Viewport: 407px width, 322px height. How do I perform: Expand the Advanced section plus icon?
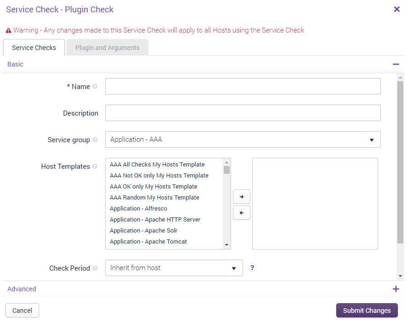(x=396, y=289)
